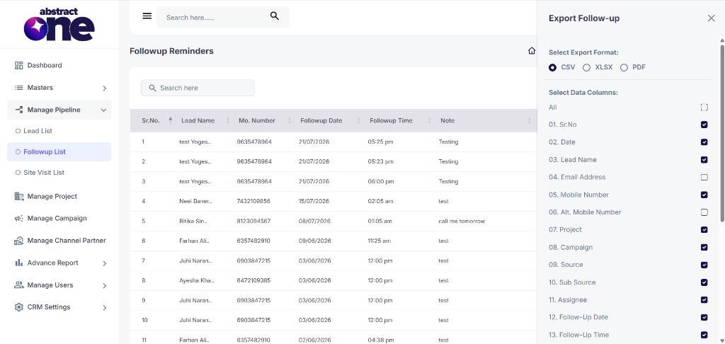Select XLSX export format
The height and width of the screenshot is (344, 725).
click(x=586, y=67)
